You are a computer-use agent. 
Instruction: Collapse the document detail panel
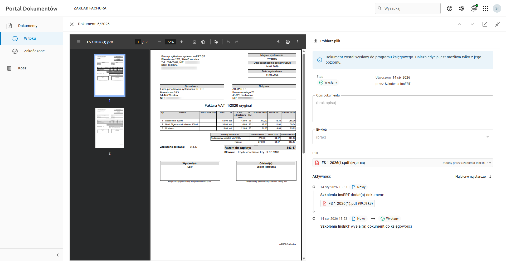point(497,24)
